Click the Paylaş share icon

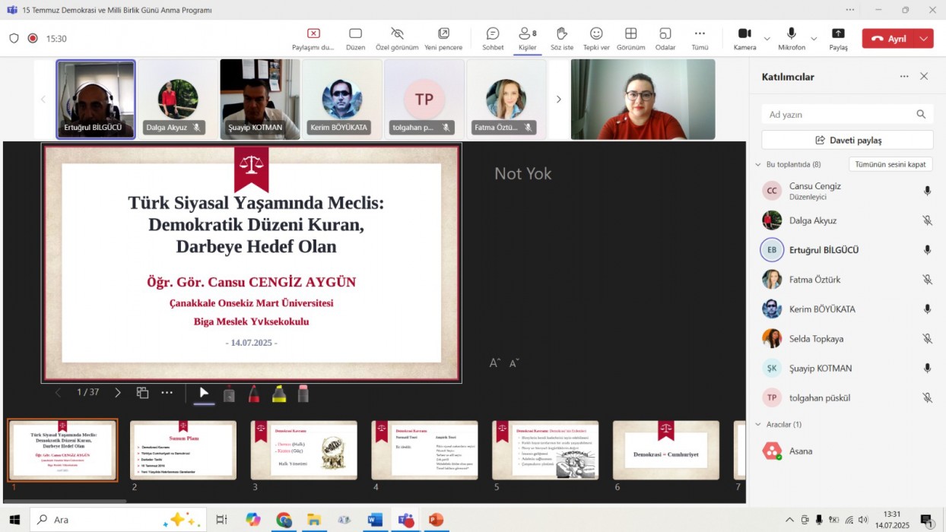838,33
